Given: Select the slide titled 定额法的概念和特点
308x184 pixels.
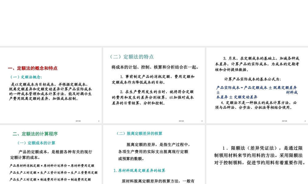Looking at the screenshot, I should click(51, 85).
